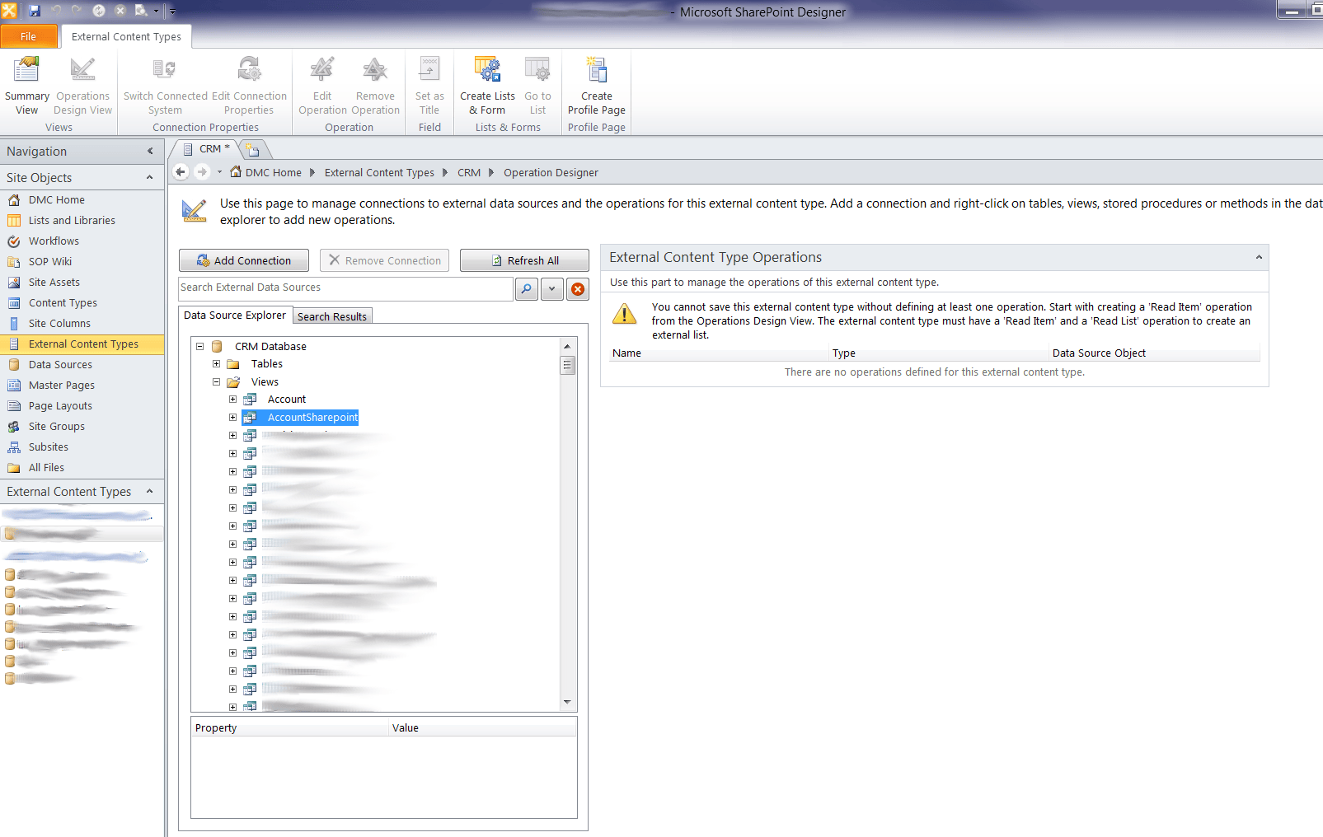Open Site Columns in navigation
This screenshot has height=837, width=1323.
click(59, 324)
